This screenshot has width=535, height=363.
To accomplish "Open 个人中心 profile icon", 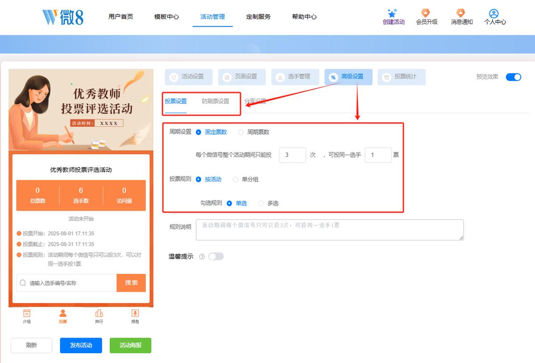I will [494, 13].
